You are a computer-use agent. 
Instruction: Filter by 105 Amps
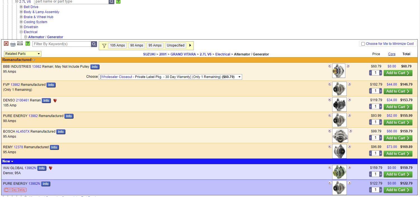117,45
